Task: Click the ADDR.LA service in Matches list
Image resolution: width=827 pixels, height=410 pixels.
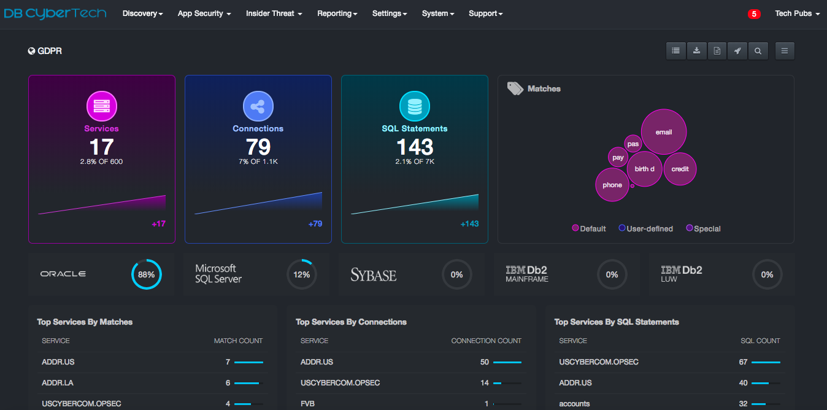Action: click(x=58, y=382)
